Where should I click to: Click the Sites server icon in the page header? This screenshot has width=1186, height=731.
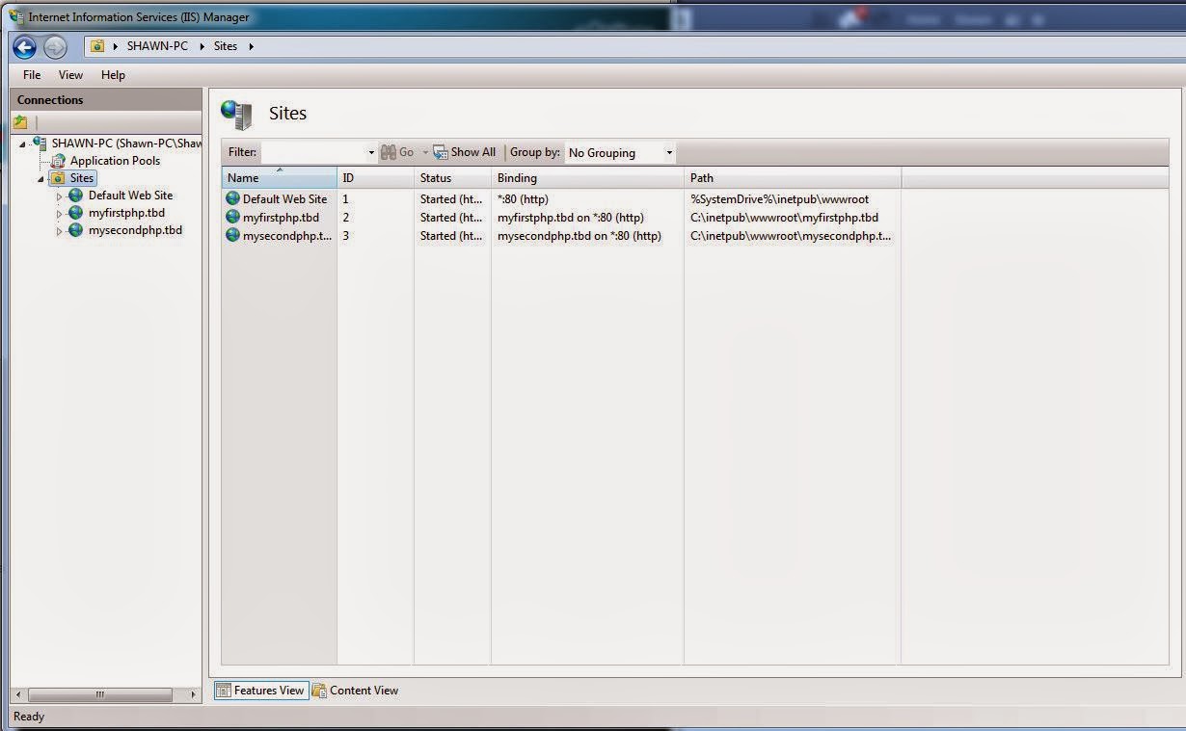click(x=236, y=114)
